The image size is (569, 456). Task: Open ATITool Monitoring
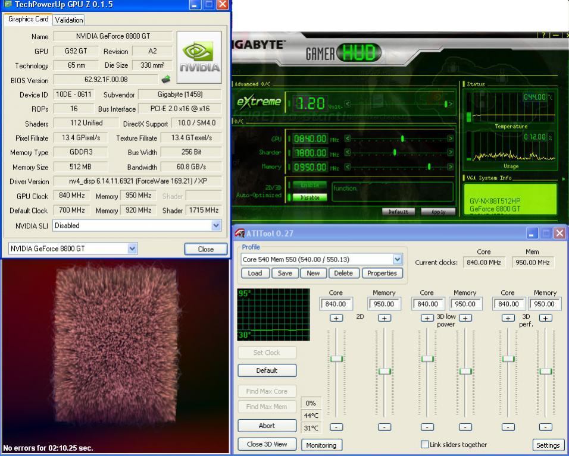(321, 445)
